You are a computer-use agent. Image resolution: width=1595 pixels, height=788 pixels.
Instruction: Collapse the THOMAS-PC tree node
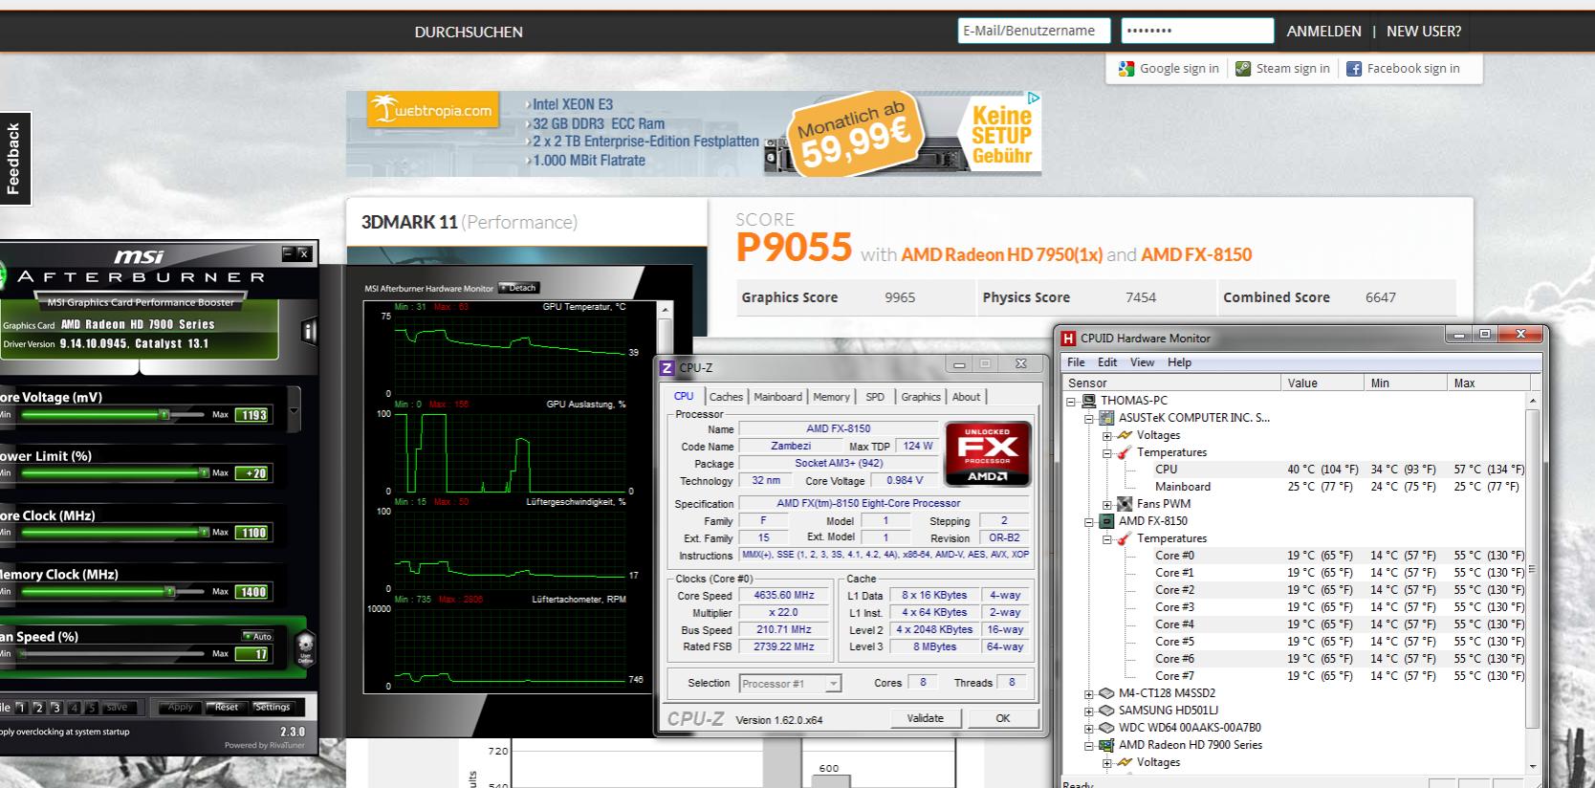tap(1071, 401)
